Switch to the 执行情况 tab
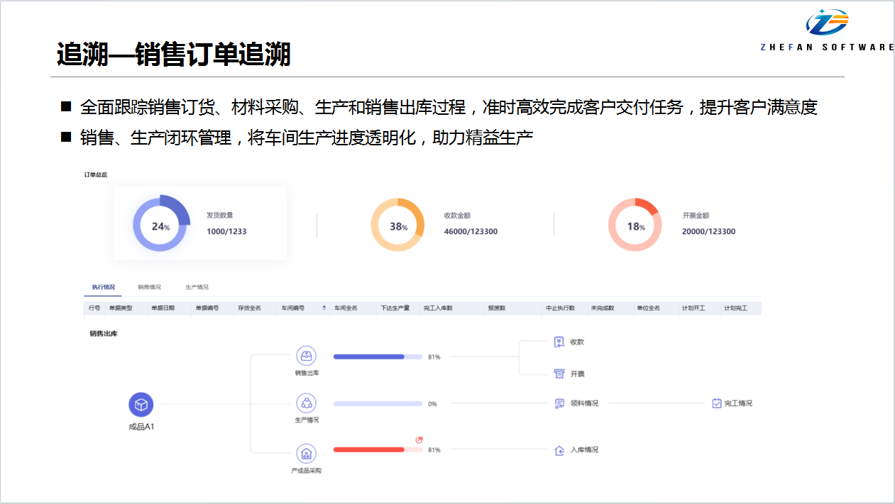 click(x=103, y=287)
